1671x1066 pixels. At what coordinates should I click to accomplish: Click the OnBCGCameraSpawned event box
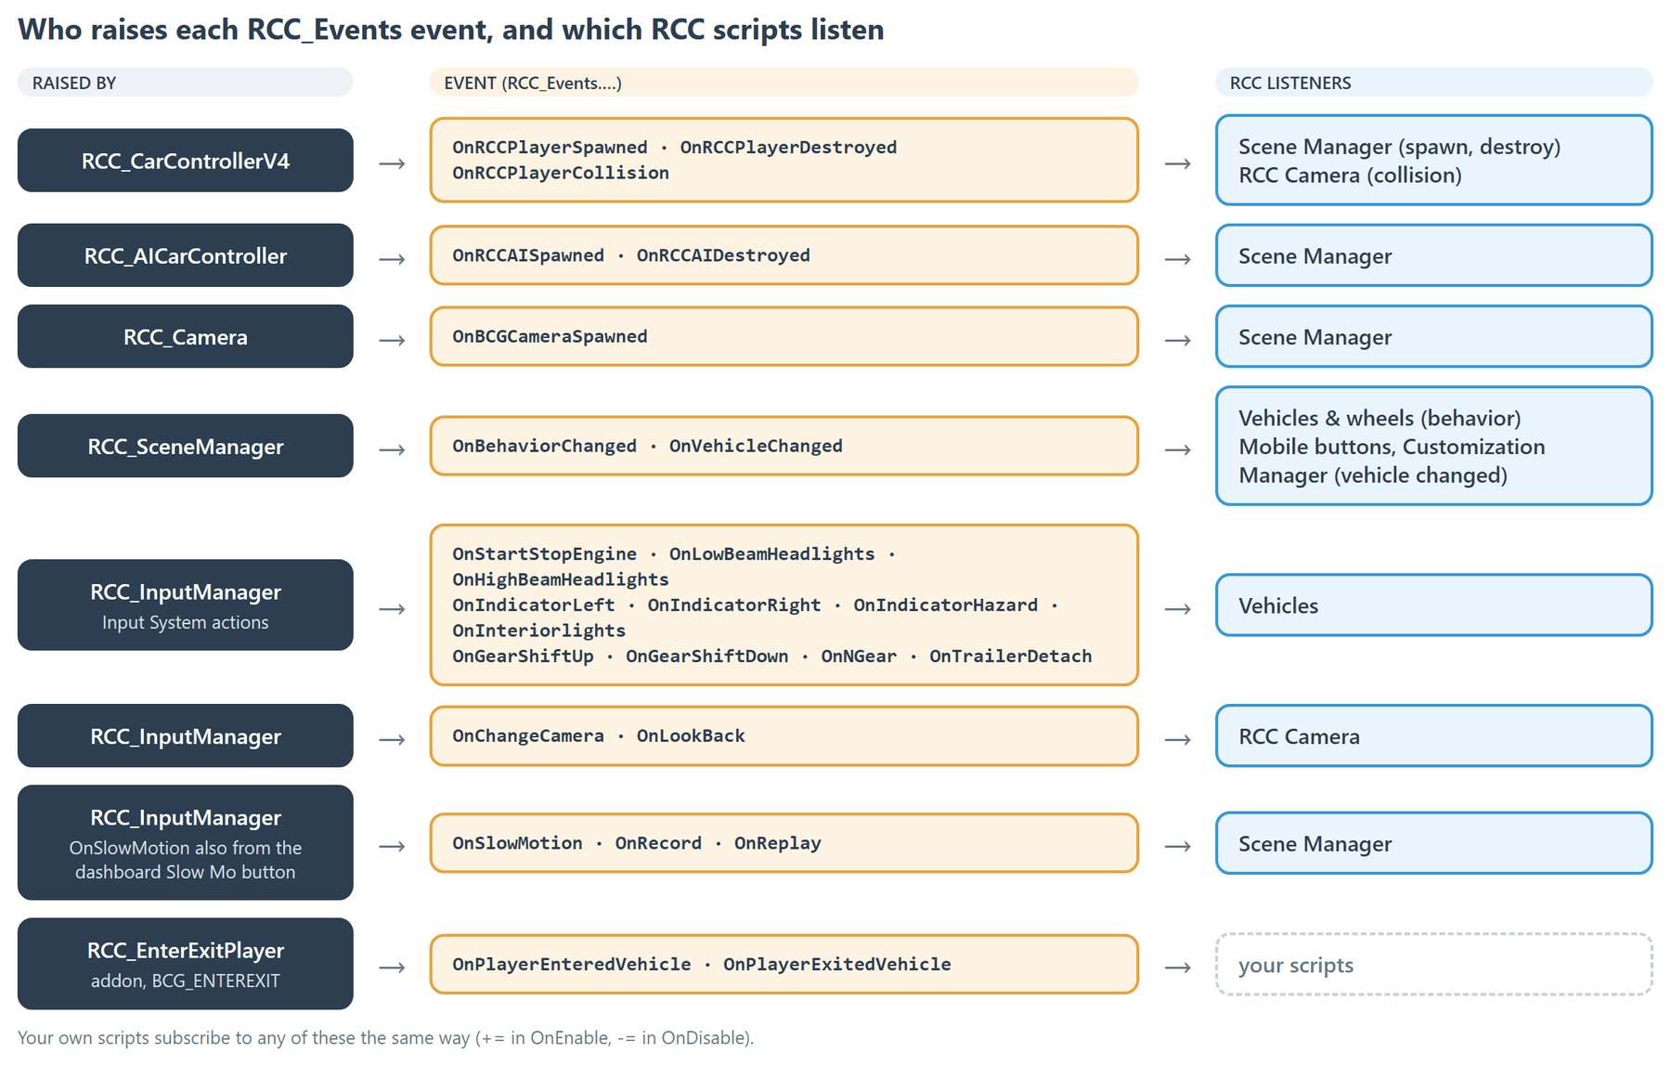click(x=784, y=336)
